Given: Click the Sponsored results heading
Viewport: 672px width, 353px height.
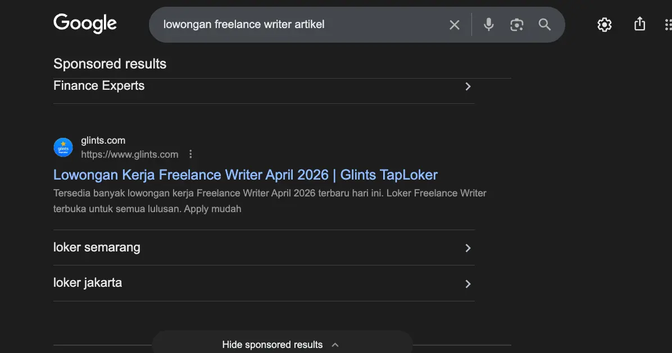Looking at the screenshot, I should click(x=110, y=64).
